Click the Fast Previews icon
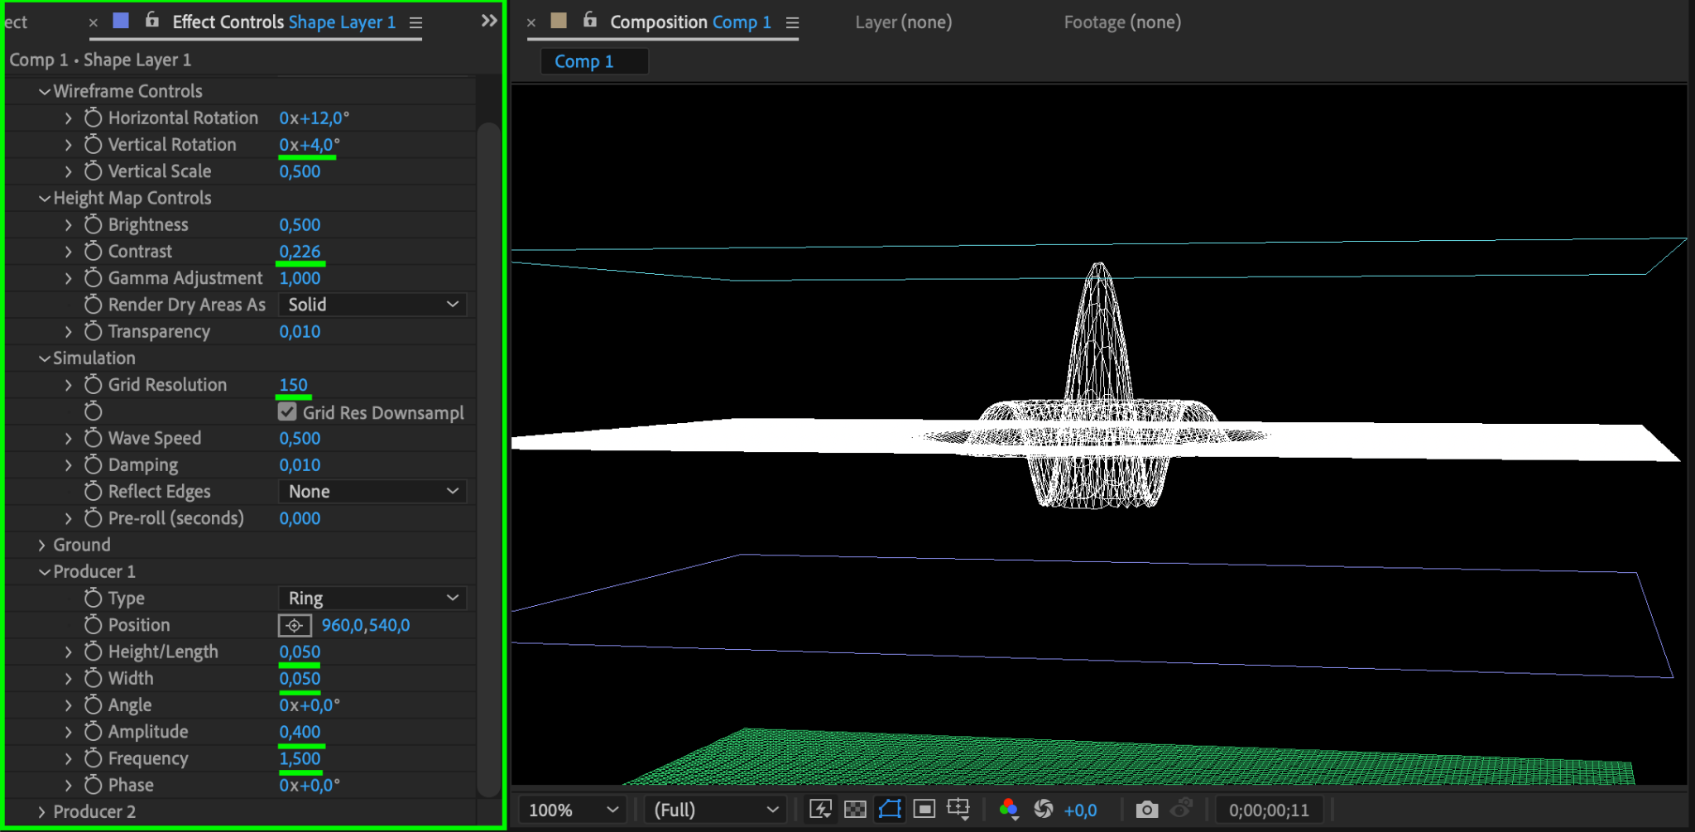This screenshot has width=1695, height=832. tap(820, 810)
